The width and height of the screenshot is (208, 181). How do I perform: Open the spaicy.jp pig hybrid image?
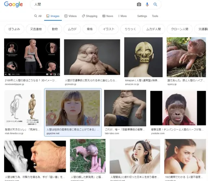(186, 57)
